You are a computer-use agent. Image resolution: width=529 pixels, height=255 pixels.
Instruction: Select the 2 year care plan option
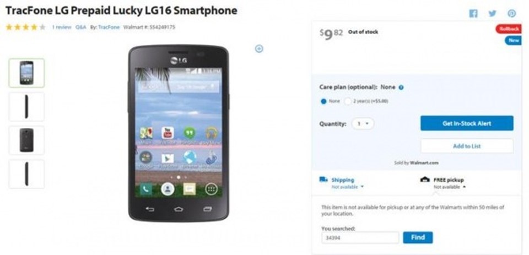click(348, 101)
